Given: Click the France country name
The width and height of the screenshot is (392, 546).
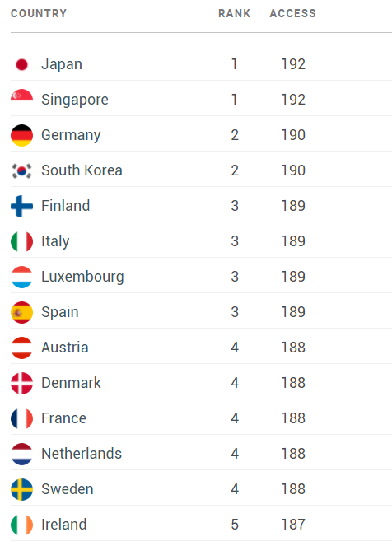Looking at the screenshot, I should pyautogui.click(x=63, y=418).
